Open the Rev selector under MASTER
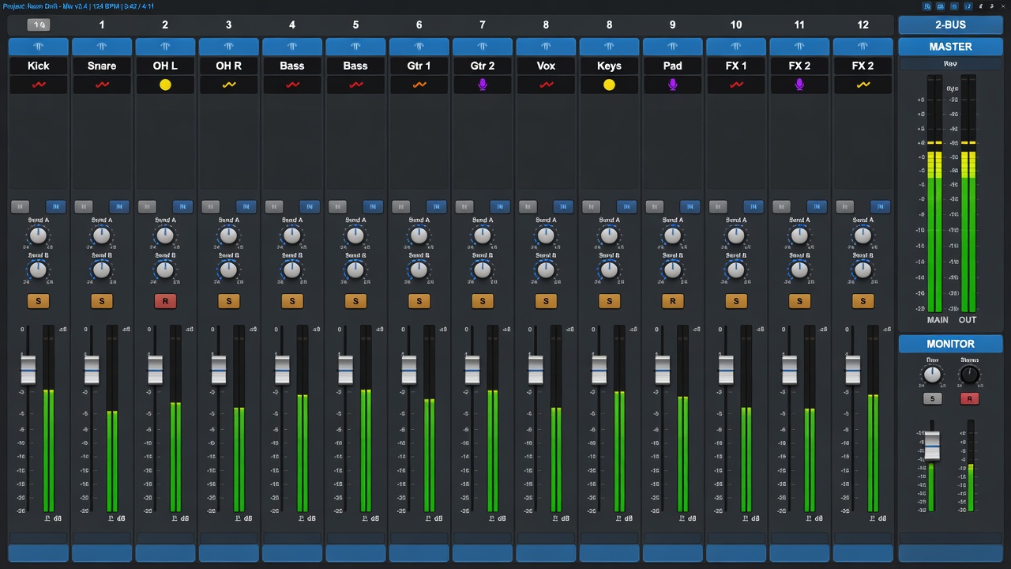Screen dimensions: 1011x569 [950, 64]
